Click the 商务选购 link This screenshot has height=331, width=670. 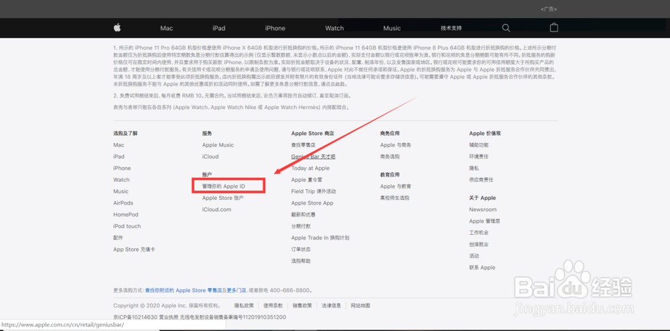click(390, 156)
